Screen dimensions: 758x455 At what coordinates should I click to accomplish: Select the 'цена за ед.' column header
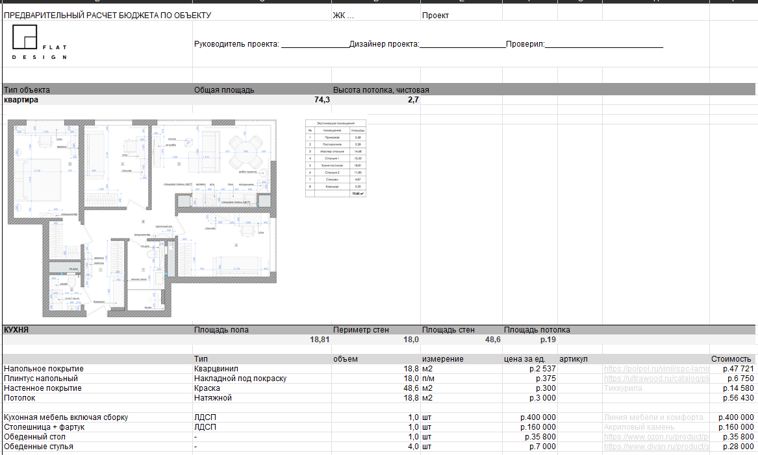click(x=524, y=359)
